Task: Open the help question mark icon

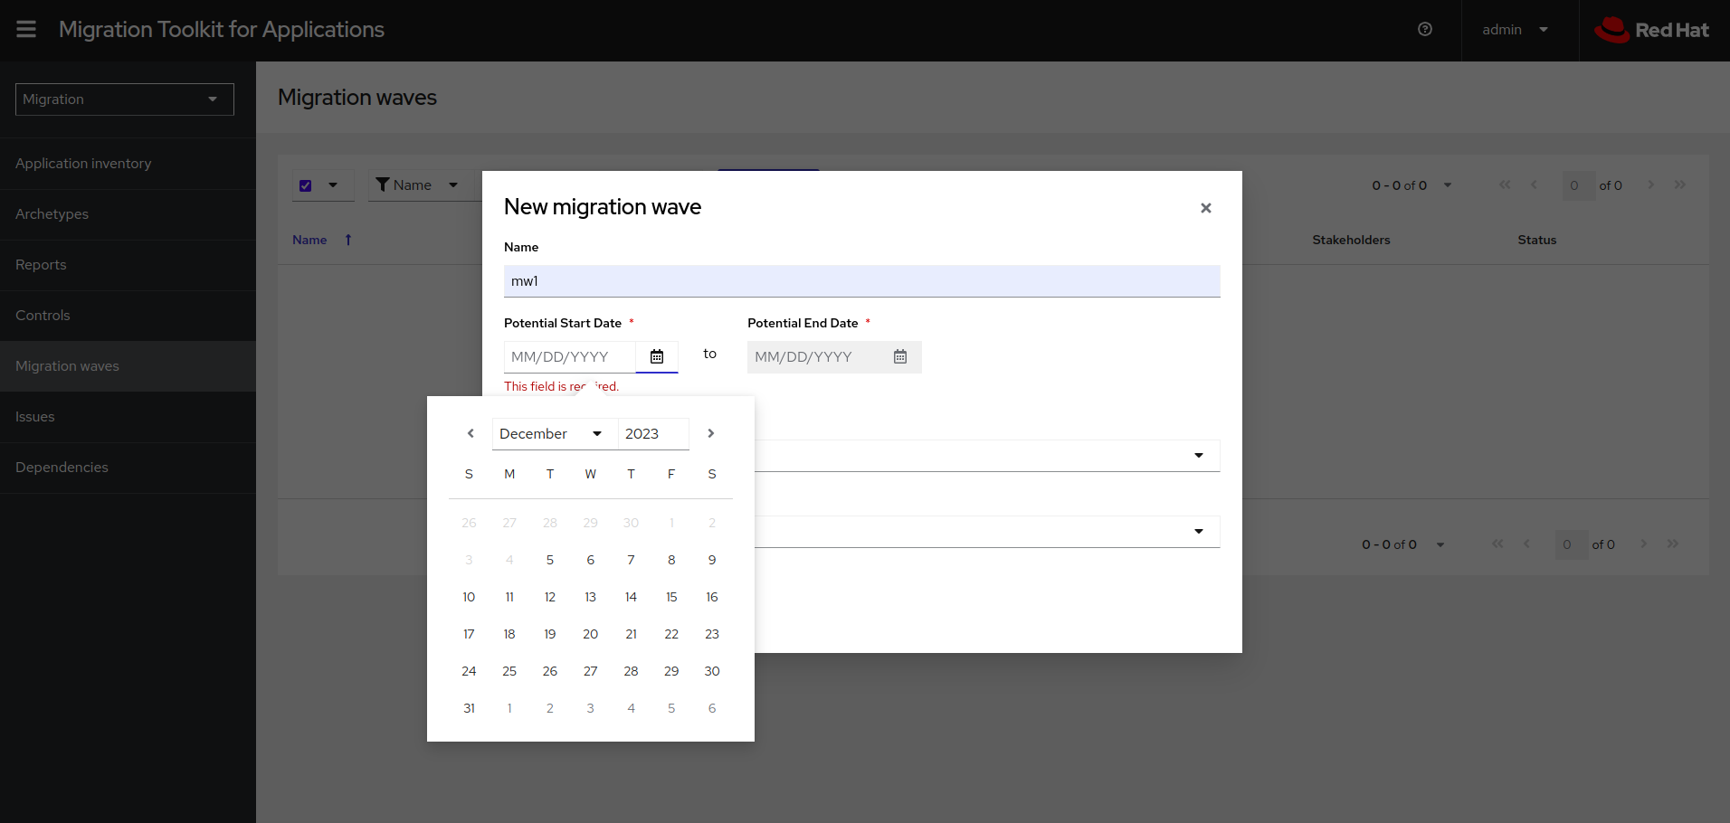Action: 1425,30
